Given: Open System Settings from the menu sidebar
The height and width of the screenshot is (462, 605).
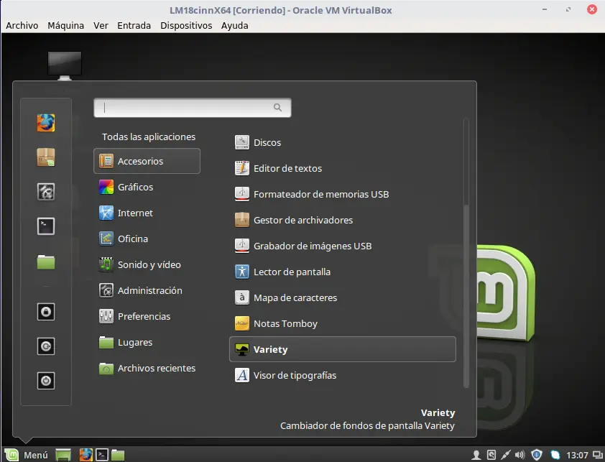Looking at the screenshot, I should 46,191.
